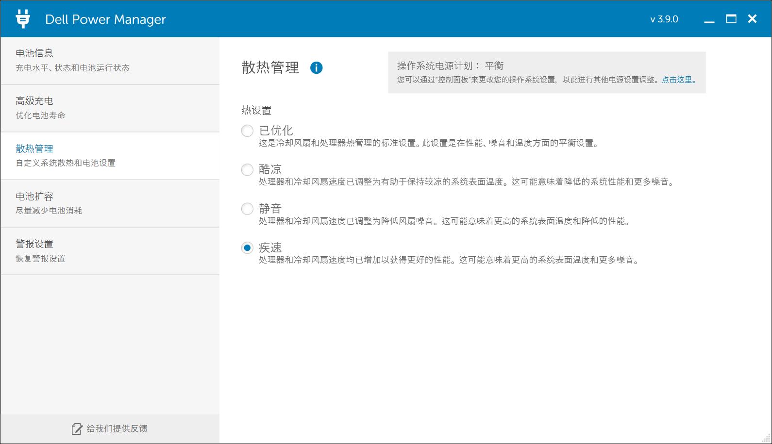This screenshot has height=444, width=772.
Task: Click the feedback pencil icon
Action: click(x=77, y=428)
